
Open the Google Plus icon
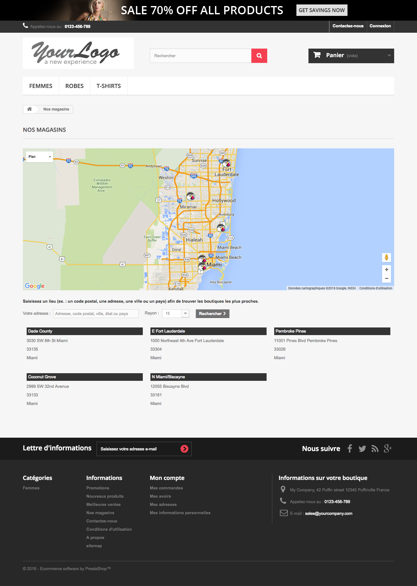tap(387, 448)
